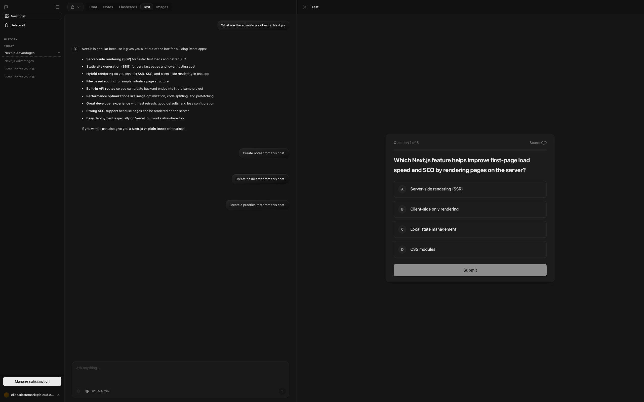This screenshot has width=644, height=402.
Task: Switch to the Flashcards tab
Action: click(128, 7)
